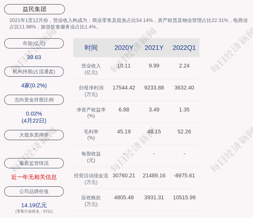Click the 48.15 gross margin cell
Screen dimensions: 253x218
pyautogui.click(x=154, y=132)
